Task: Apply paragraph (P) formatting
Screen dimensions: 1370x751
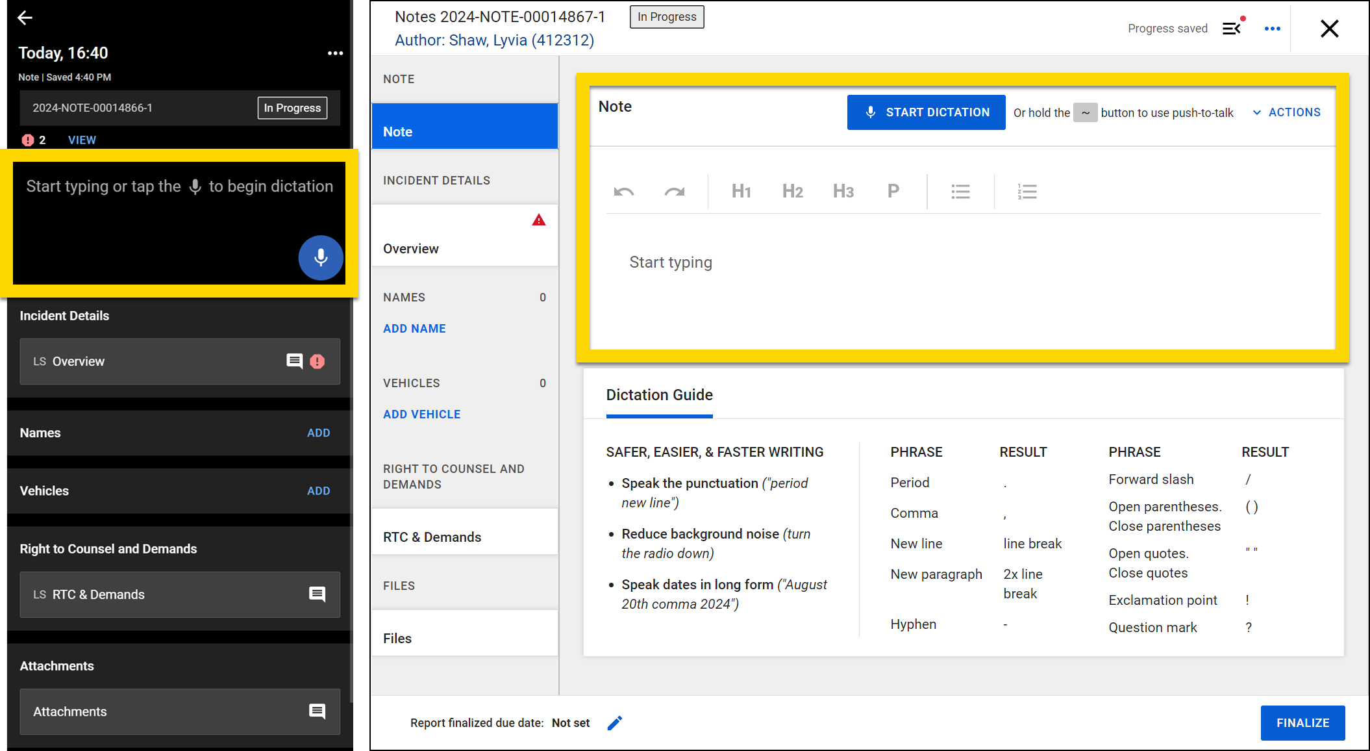Action: (x=893, y=192)
